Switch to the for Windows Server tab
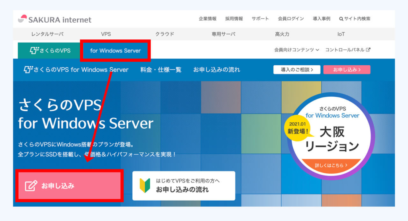Viewport: 408px width, 221px height. click(x=115, y=51)
